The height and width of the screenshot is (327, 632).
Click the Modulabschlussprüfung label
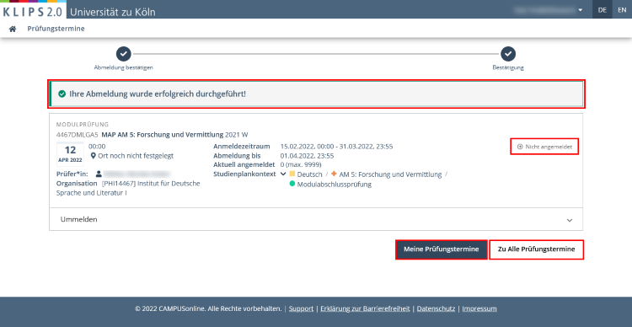pyautogui.click(x=335, y=185)
